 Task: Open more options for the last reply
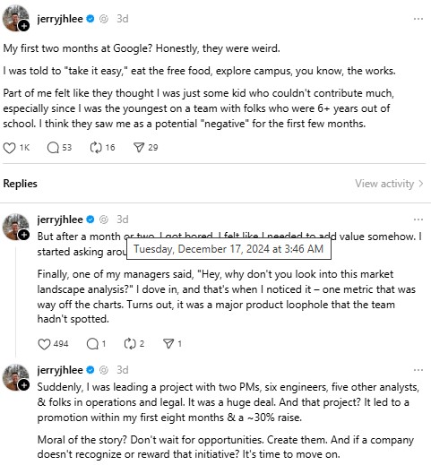(x=418, y=370)
